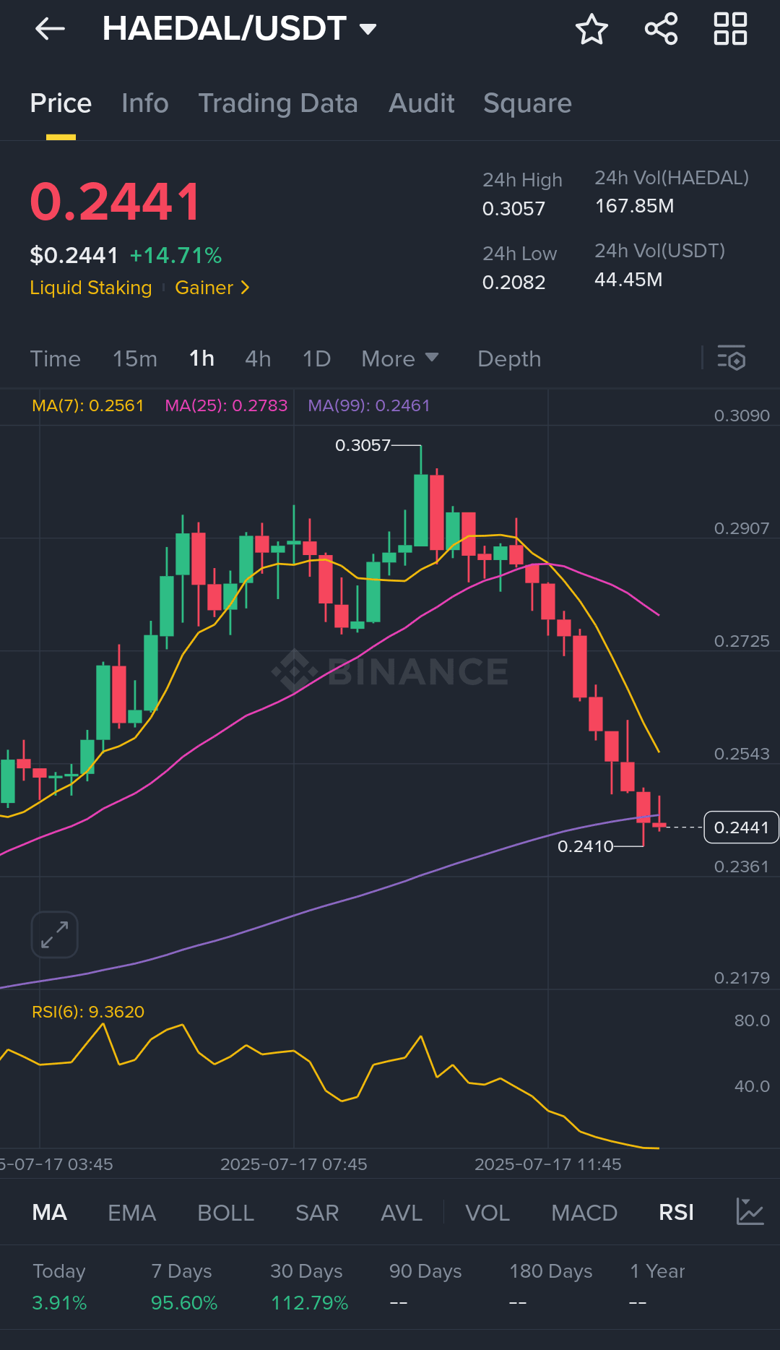
Task: Expand the HAEDAL/USDT pair dropdown
Action: [x=368, y=29]
